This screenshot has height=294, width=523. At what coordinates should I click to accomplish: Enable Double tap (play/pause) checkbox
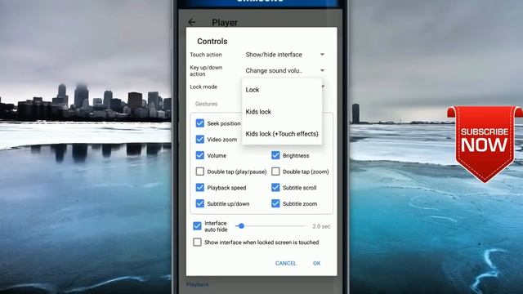tap(199, 171)
